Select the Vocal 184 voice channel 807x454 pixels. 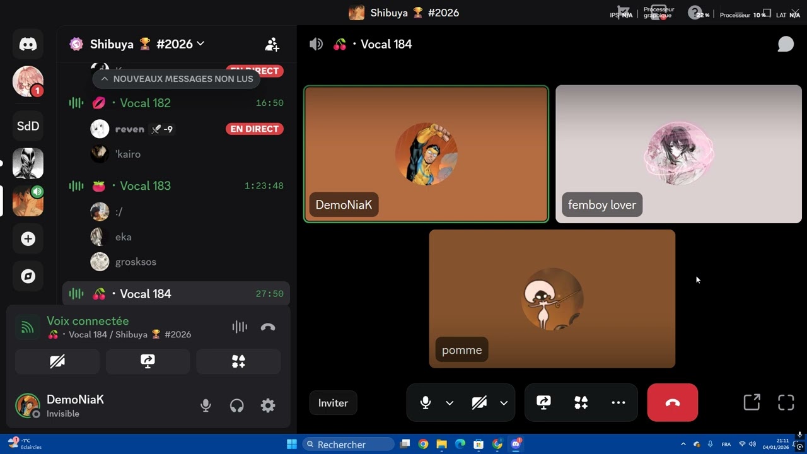pyautogui.click(x=177, y=294)
